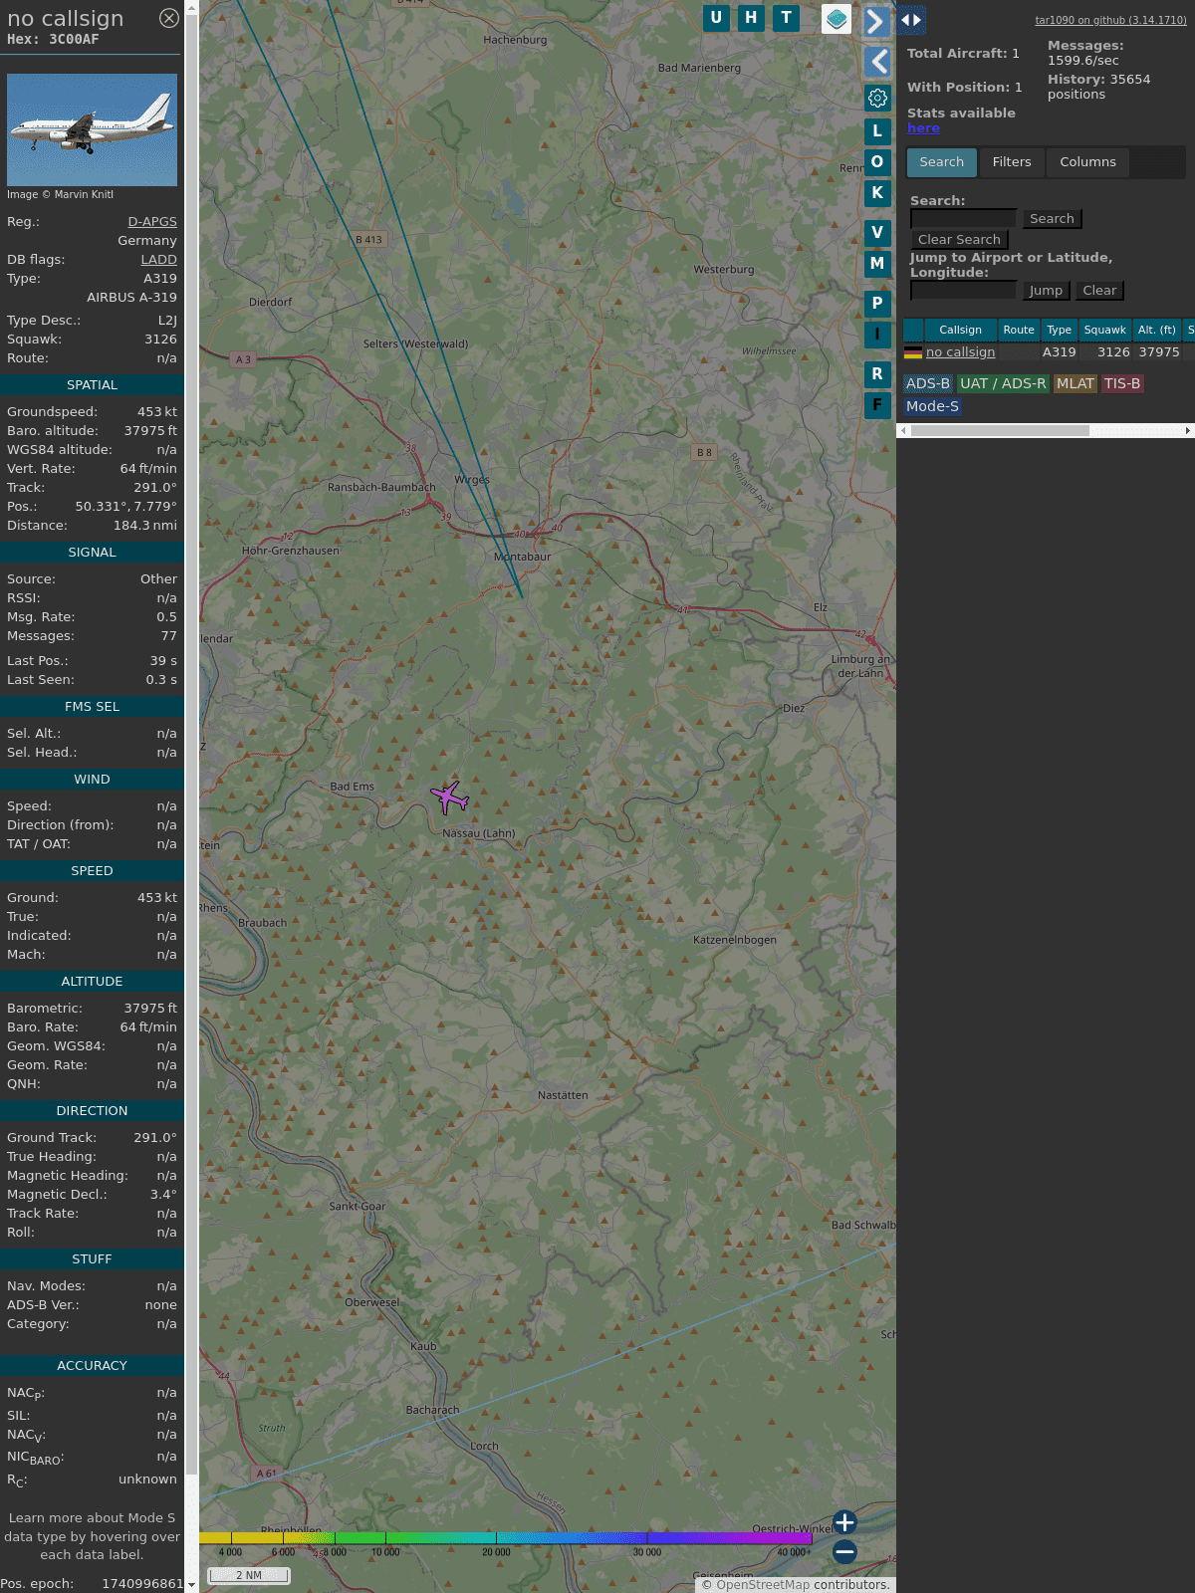Sort table by Alt. (ft) column

[x=1157, y=331]
